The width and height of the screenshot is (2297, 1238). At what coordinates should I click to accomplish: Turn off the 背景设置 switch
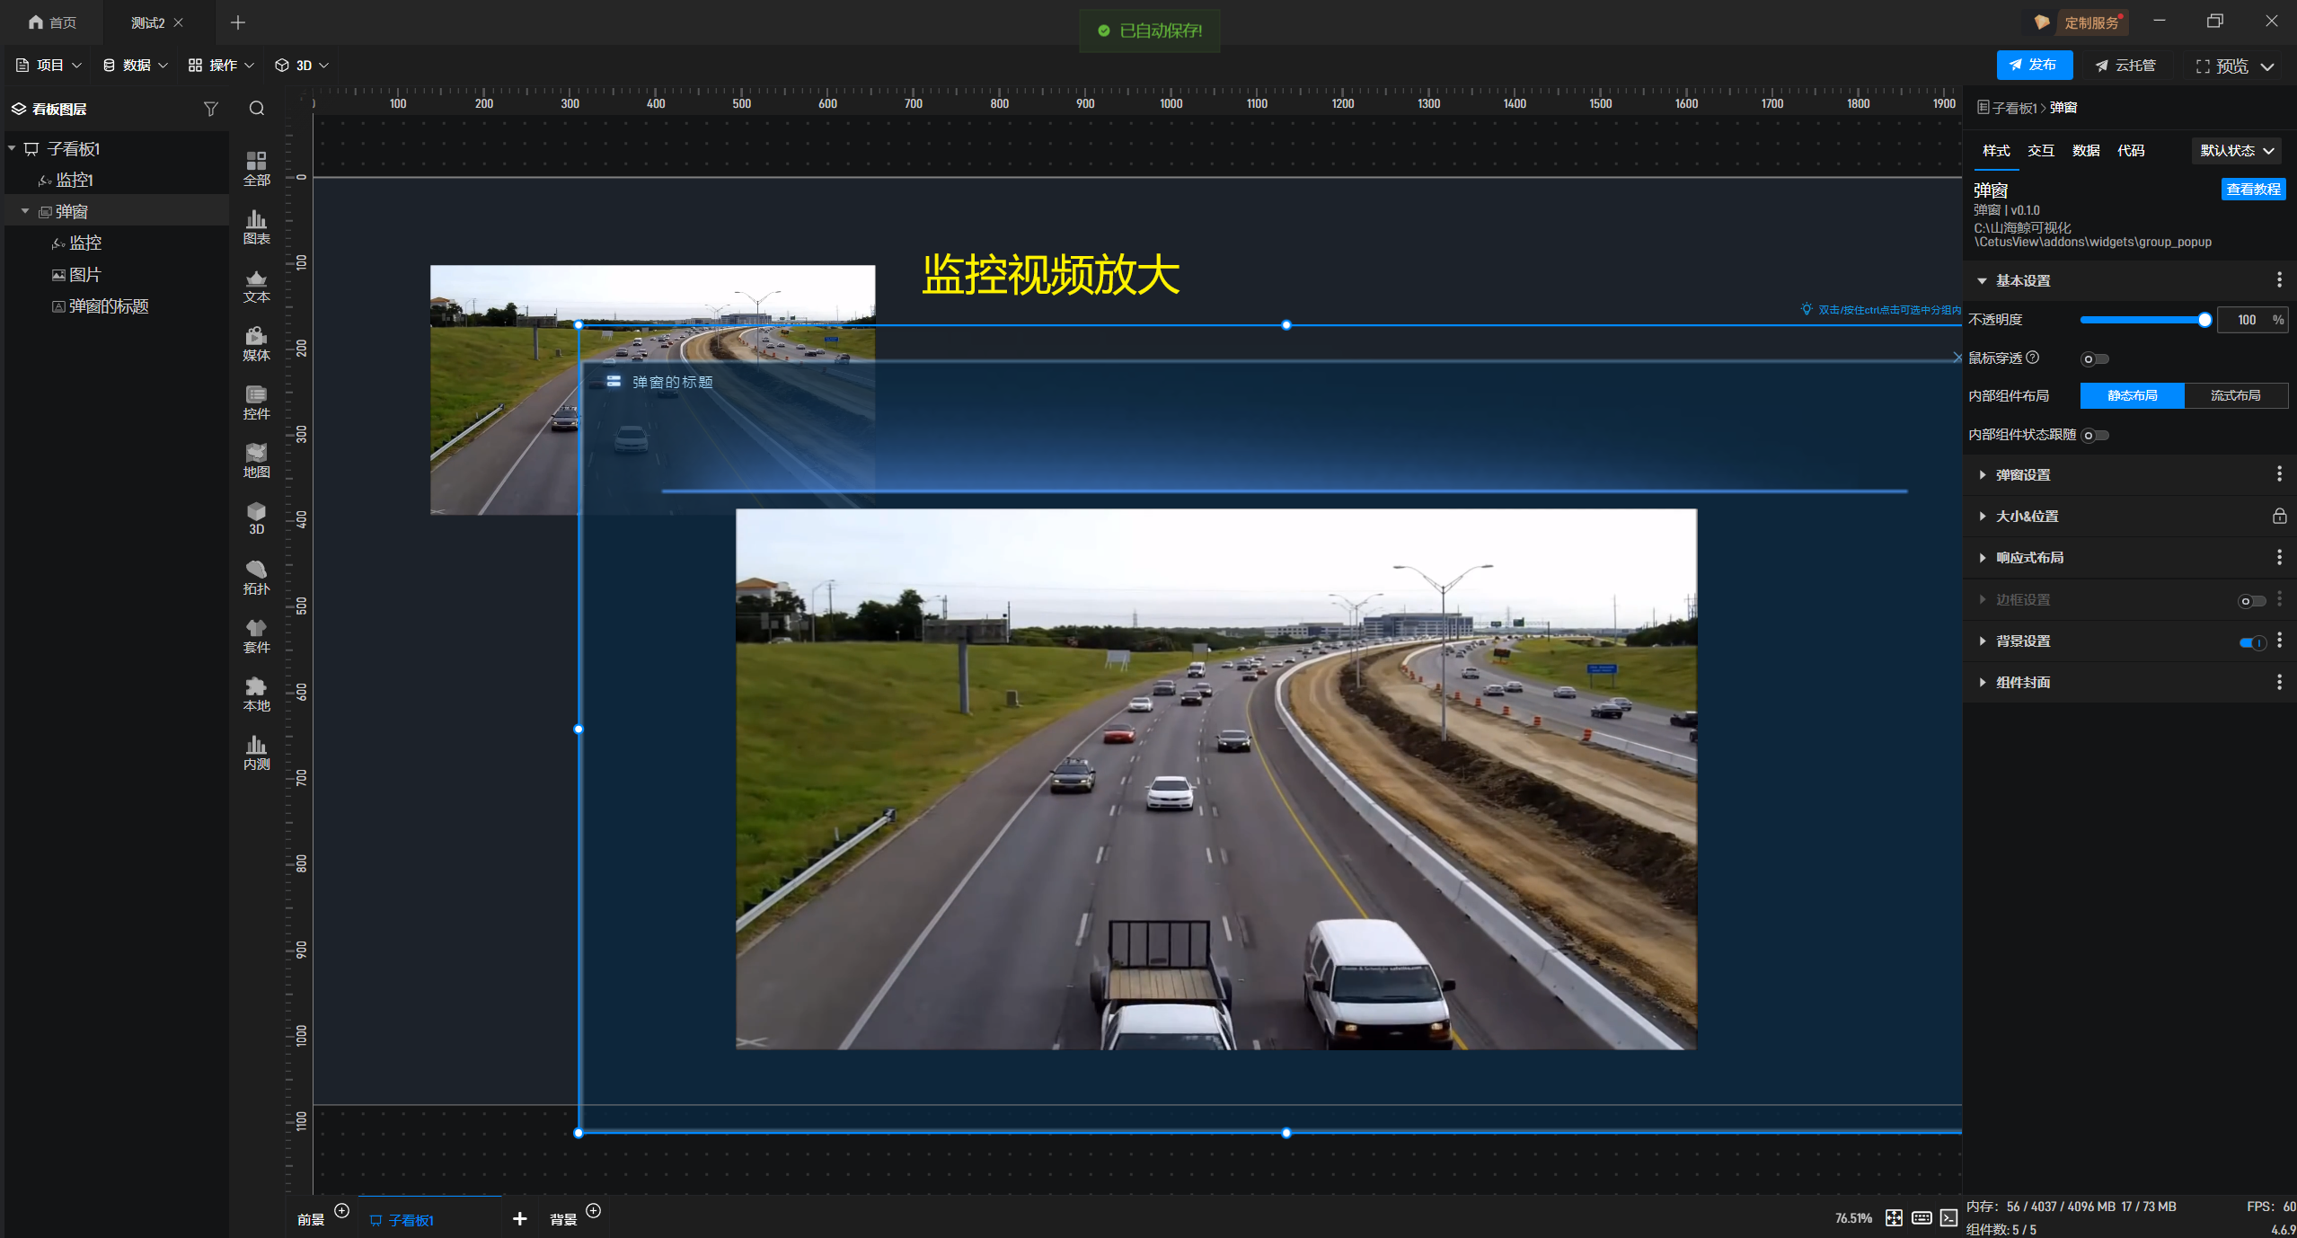(x=2251, y=641)
